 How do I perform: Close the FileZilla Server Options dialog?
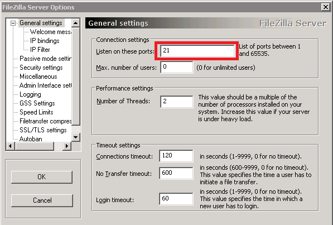pos(325,7)
